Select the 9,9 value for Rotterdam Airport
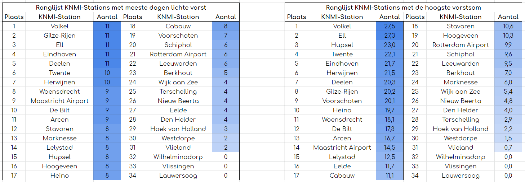The image size is (525, 182). coord(508,45)
